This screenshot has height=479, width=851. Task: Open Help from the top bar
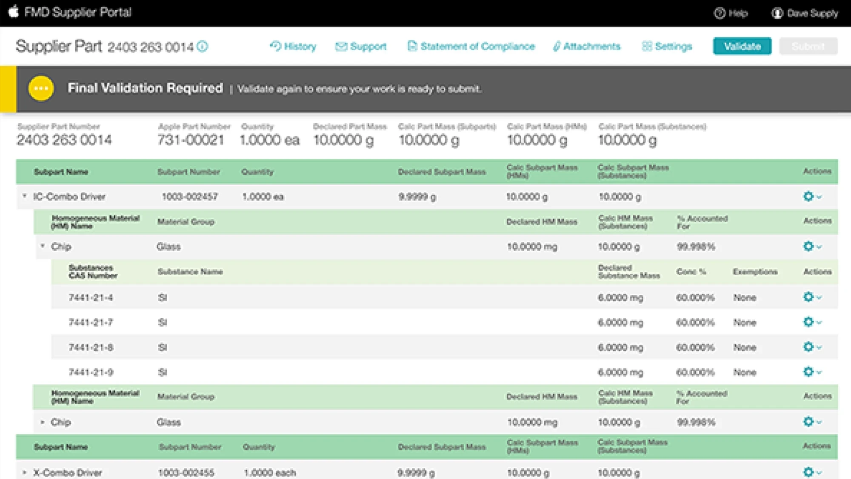pyautogui.click(x=731, y=13)
